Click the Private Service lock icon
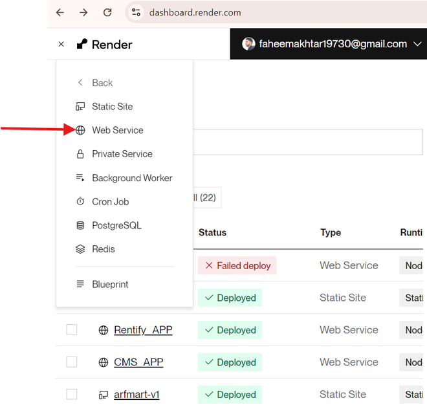 tap(80, 154)
